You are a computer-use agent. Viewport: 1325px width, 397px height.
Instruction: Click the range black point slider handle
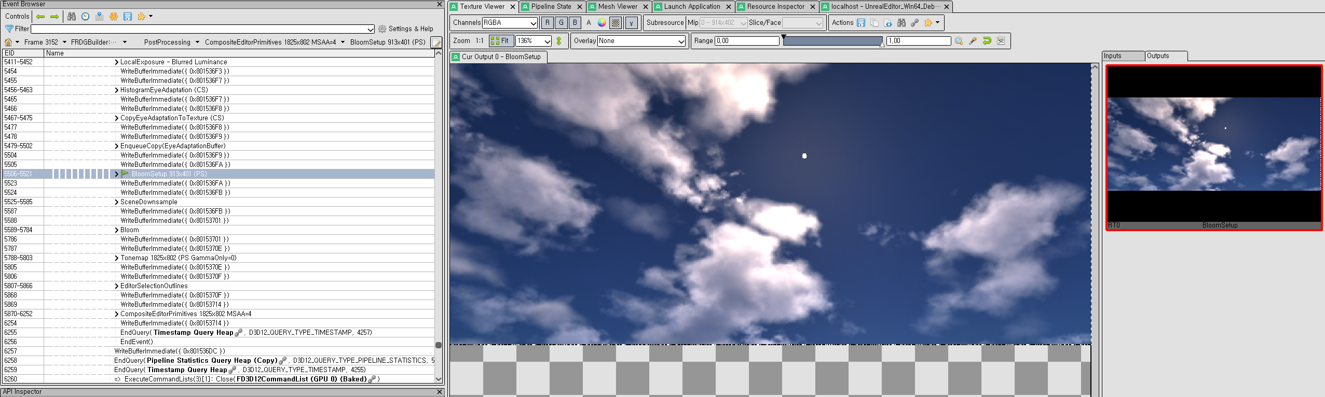[784, 38]
